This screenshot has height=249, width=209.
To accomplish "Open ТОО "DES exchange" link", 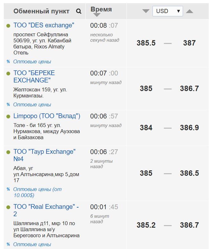I will click(x=44, y=25).
